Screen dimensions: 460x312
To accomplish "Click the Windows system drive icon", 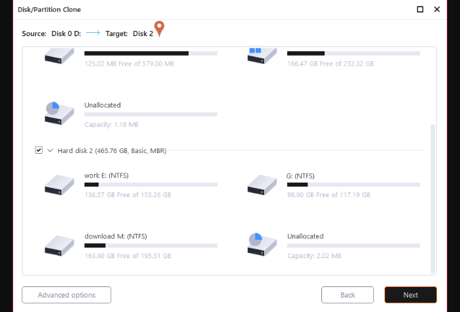I will pos(262,56).
